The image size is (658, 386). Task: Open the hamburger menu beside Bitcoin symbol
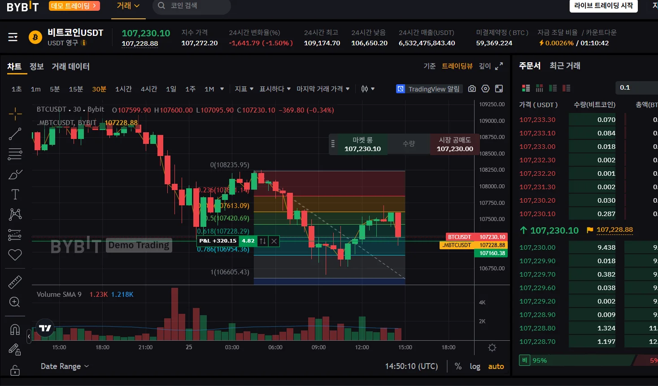[13, 37]
